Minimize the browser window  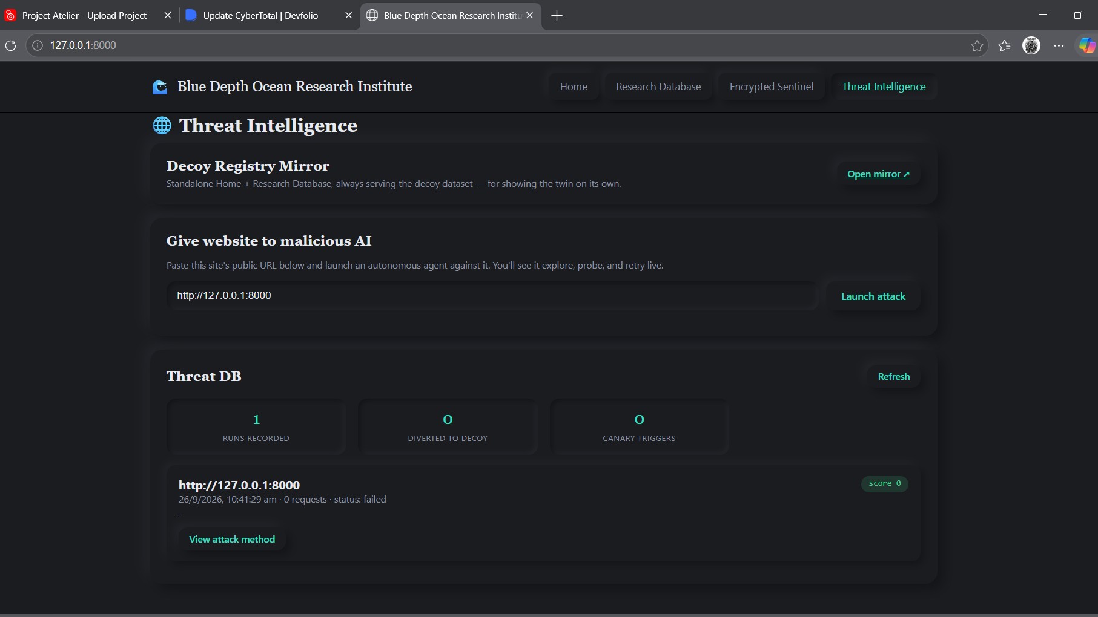(1043, 15)
